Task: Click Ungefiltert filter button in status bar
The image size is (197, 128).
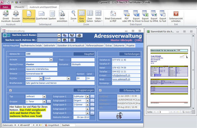Action: pos(52,125)
